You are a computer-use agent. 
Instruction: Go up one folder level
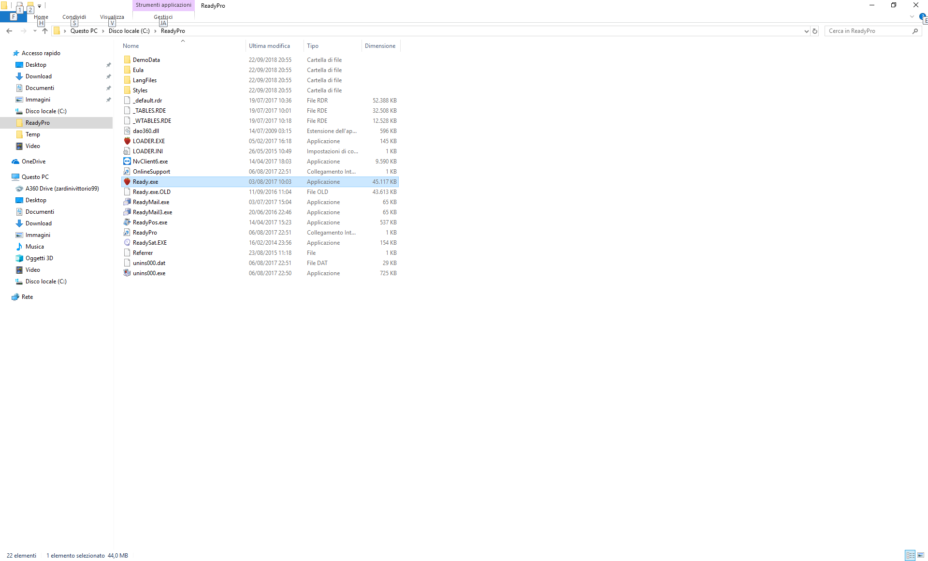click(45, 31)
